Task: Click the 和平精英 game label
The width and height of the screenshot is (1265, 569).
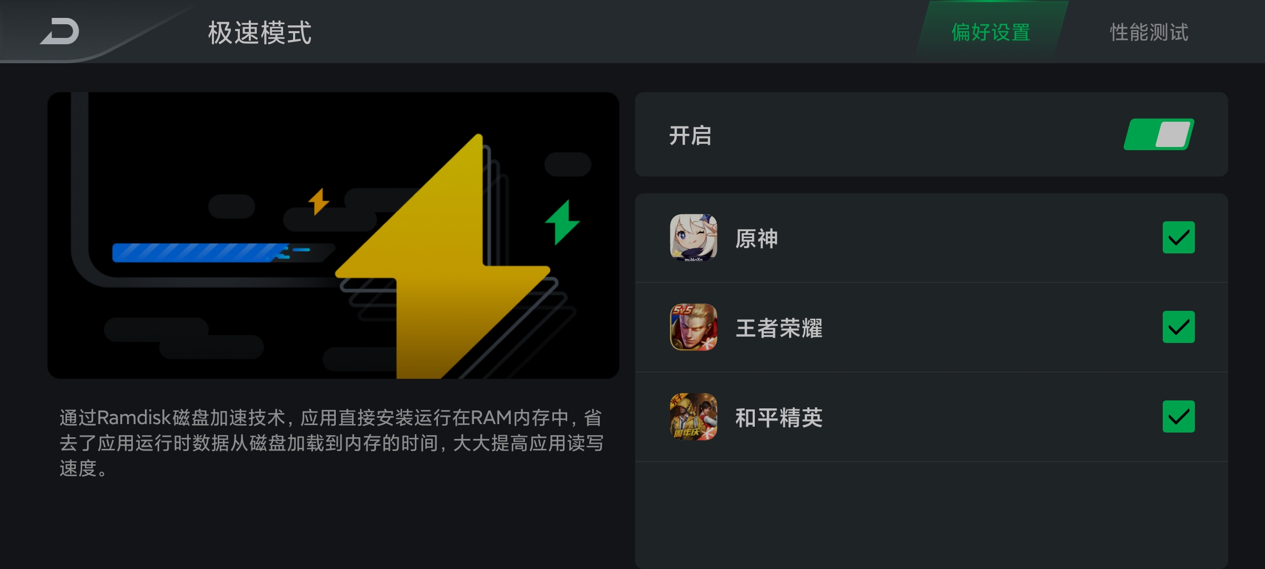Action: pyautogui.click(x=779, y=418)
